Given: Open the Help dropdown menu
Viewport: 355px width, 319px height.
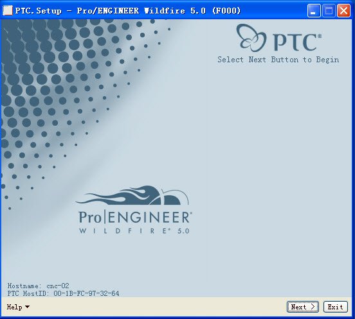Looking at the screenshot, I should (x=18, y=307).
